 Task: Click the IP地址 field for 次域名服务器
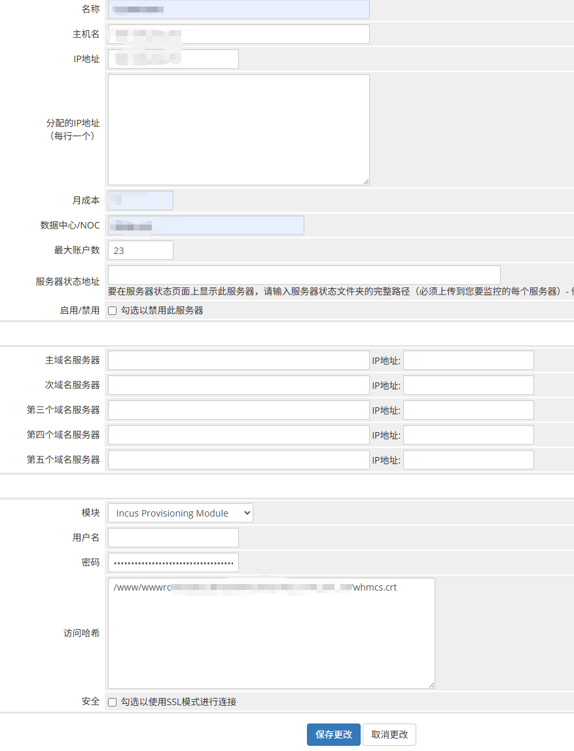click(x=468, y=385)
